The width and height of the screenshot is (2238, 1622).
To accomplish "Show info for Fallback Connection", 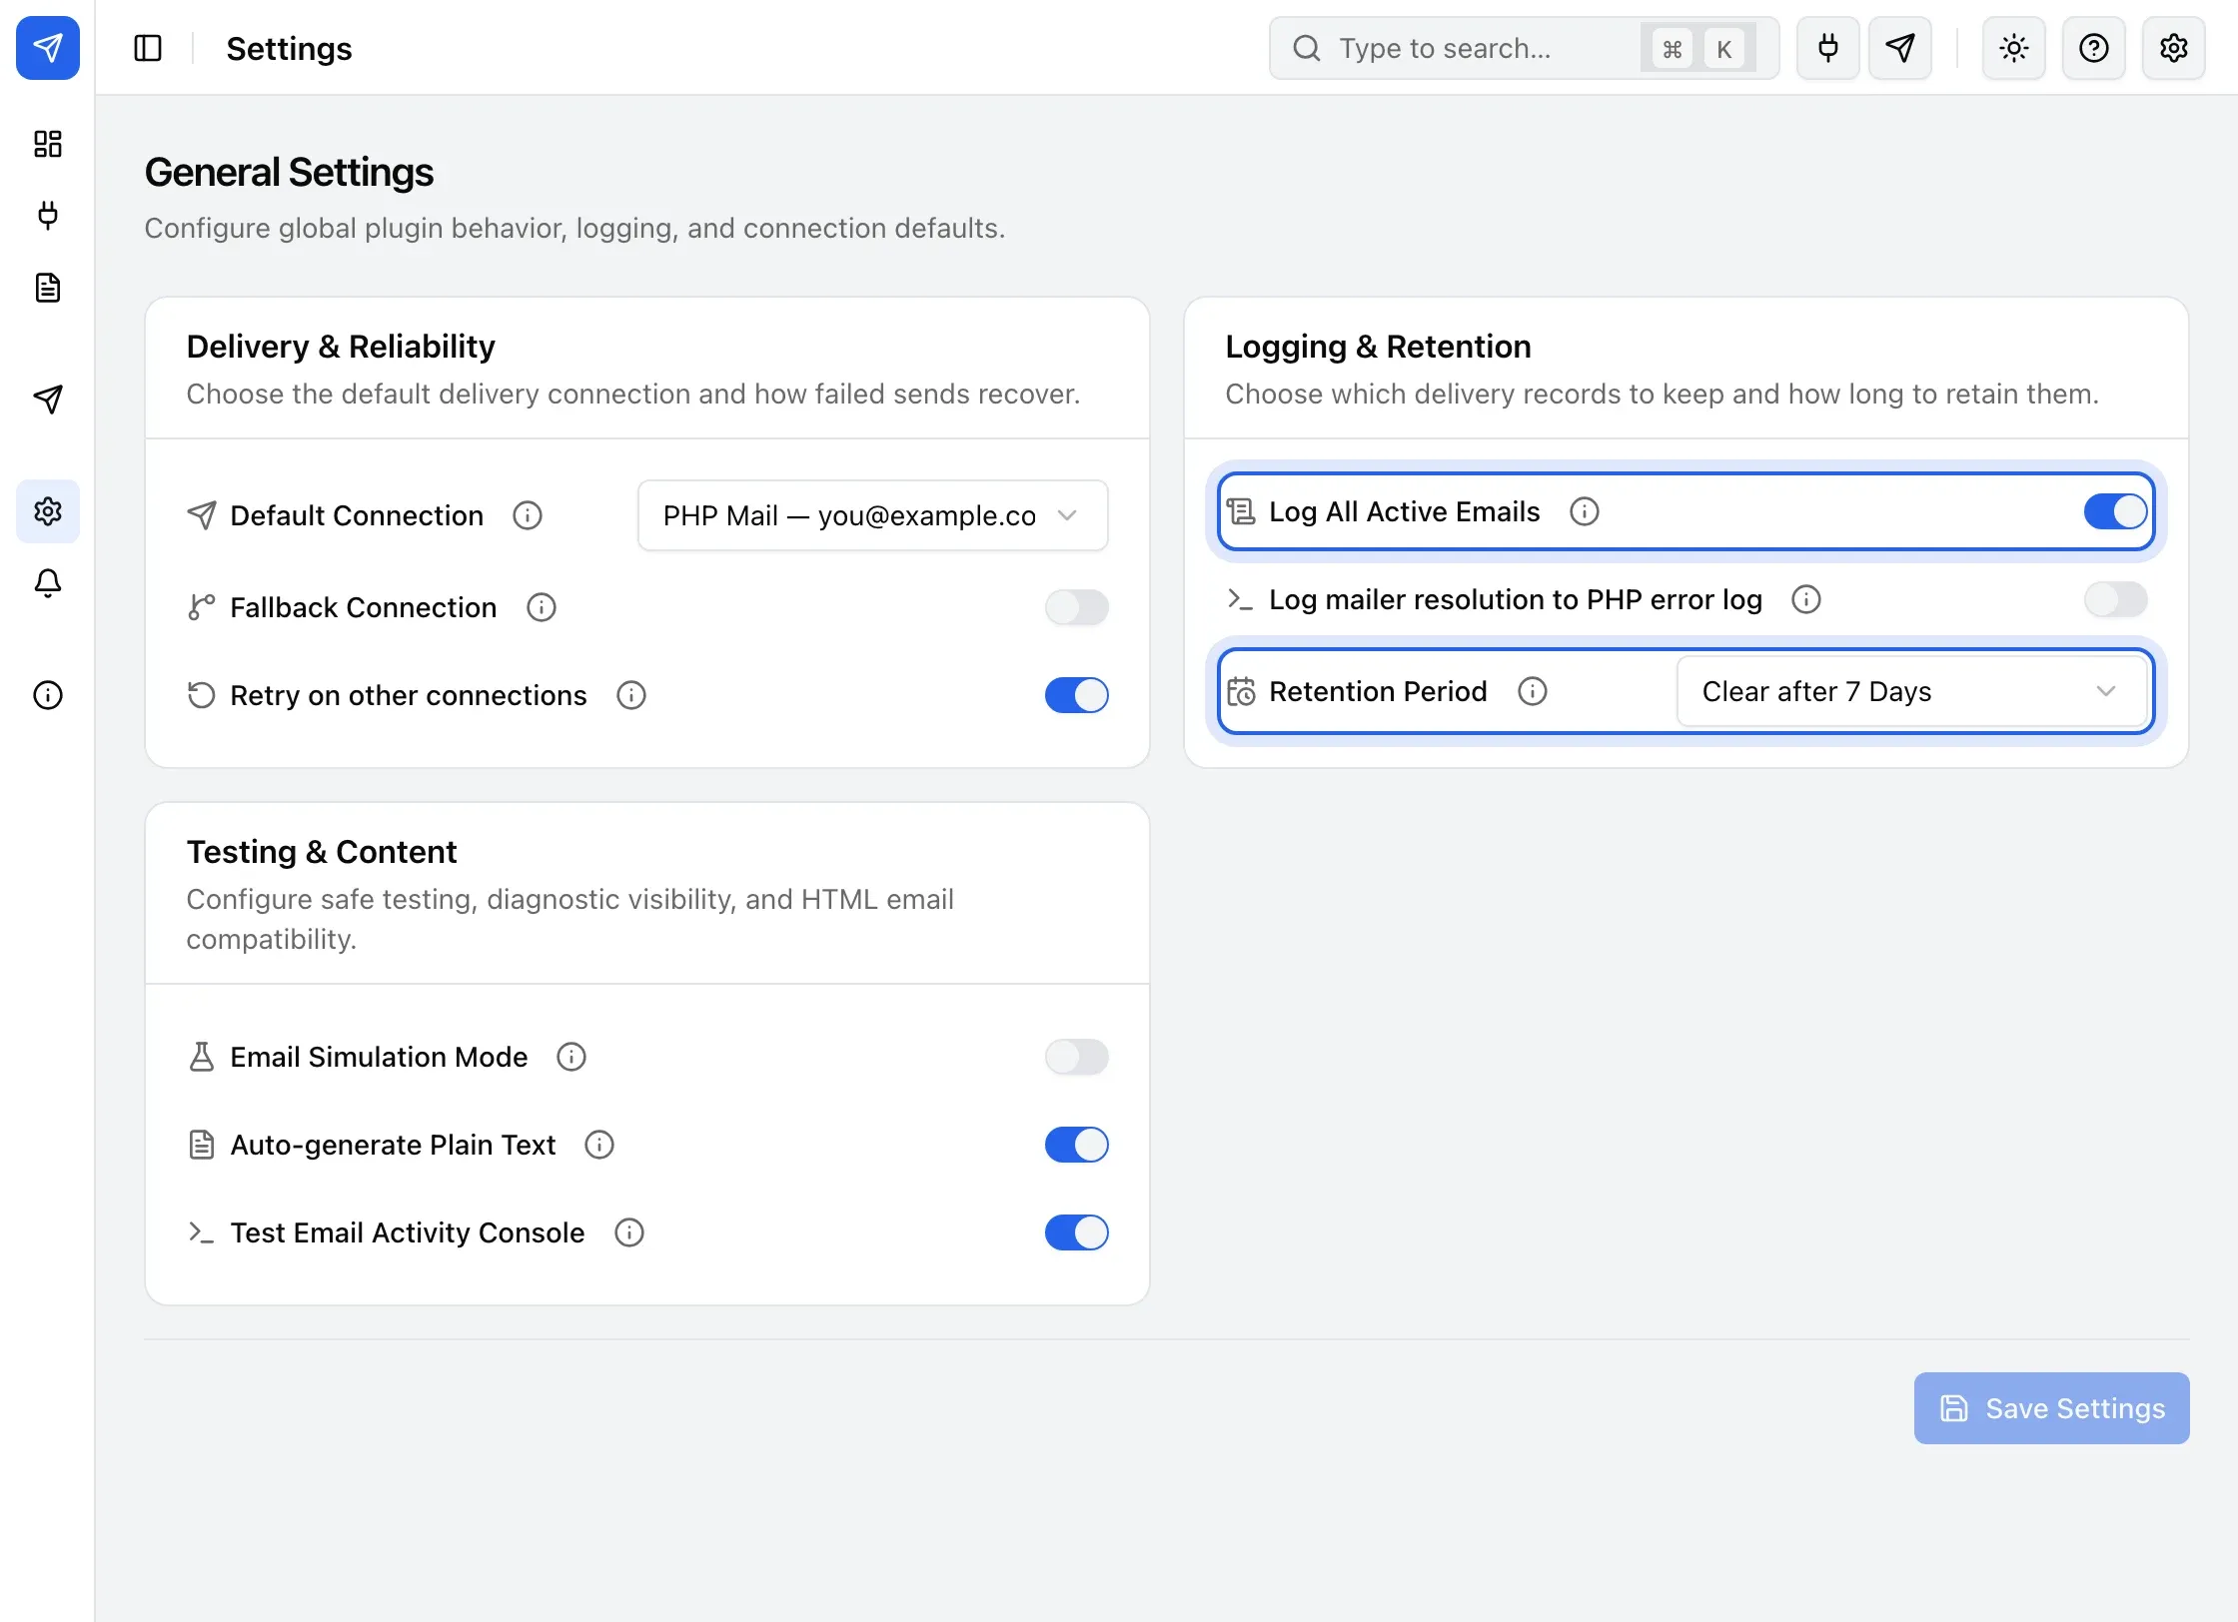I will click(x=542, y=607).
